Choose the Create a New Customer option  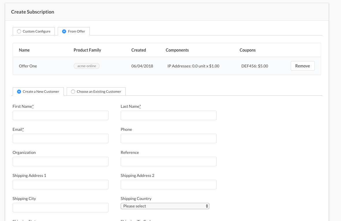click(19, 92)
